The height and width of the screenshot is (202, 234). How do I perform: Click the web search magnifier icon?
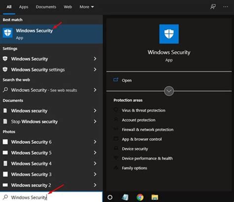click(5, 90)
